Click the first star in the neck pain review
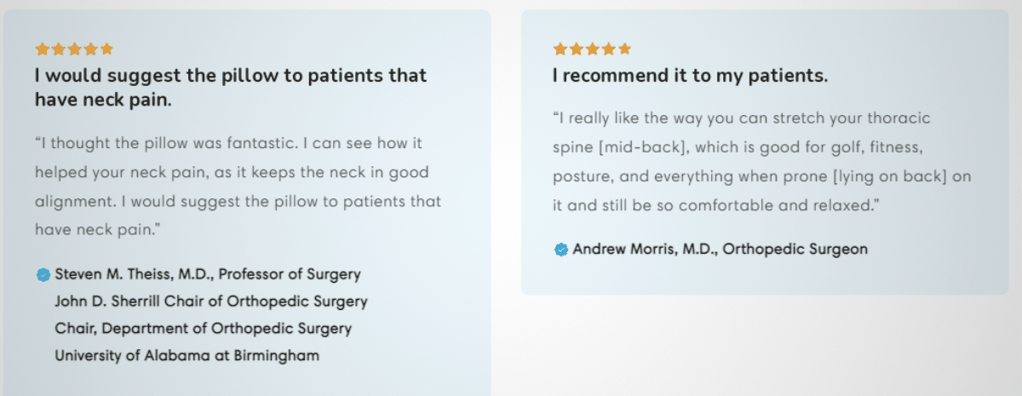 (x=42, y=49)
